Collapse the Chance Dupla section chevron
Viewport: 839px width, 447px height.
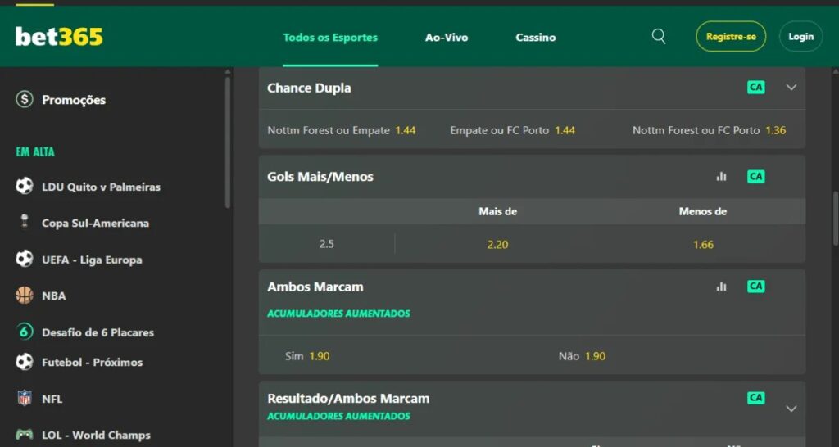click(791, 88)
